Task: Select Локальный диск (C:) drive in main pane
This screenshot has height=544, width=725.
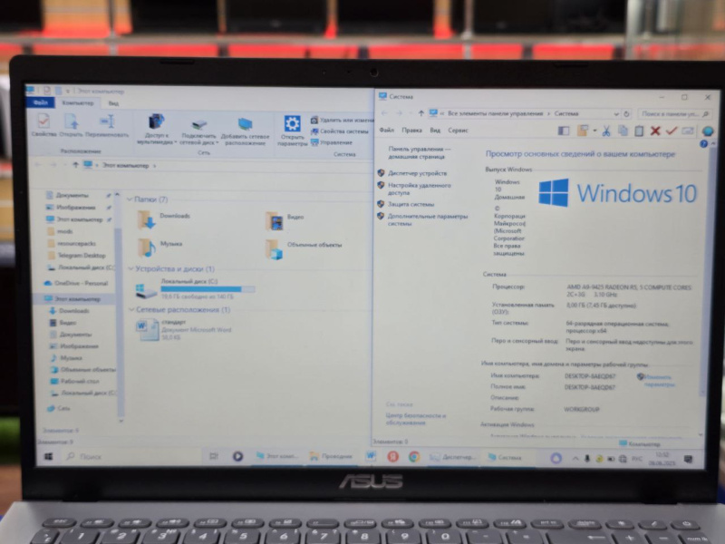Action: click(195, 288)
